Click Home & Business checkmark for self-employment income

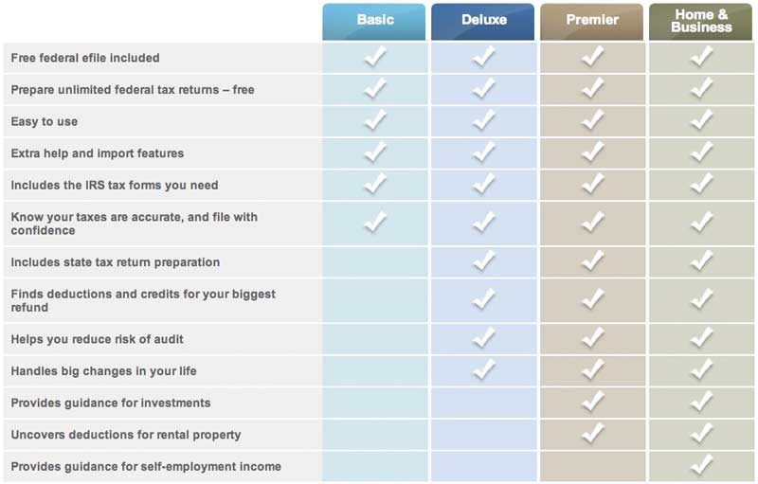702,465
